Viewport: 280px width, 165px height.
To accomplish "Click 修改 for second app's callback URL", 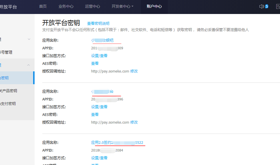I will coord(134,122).
